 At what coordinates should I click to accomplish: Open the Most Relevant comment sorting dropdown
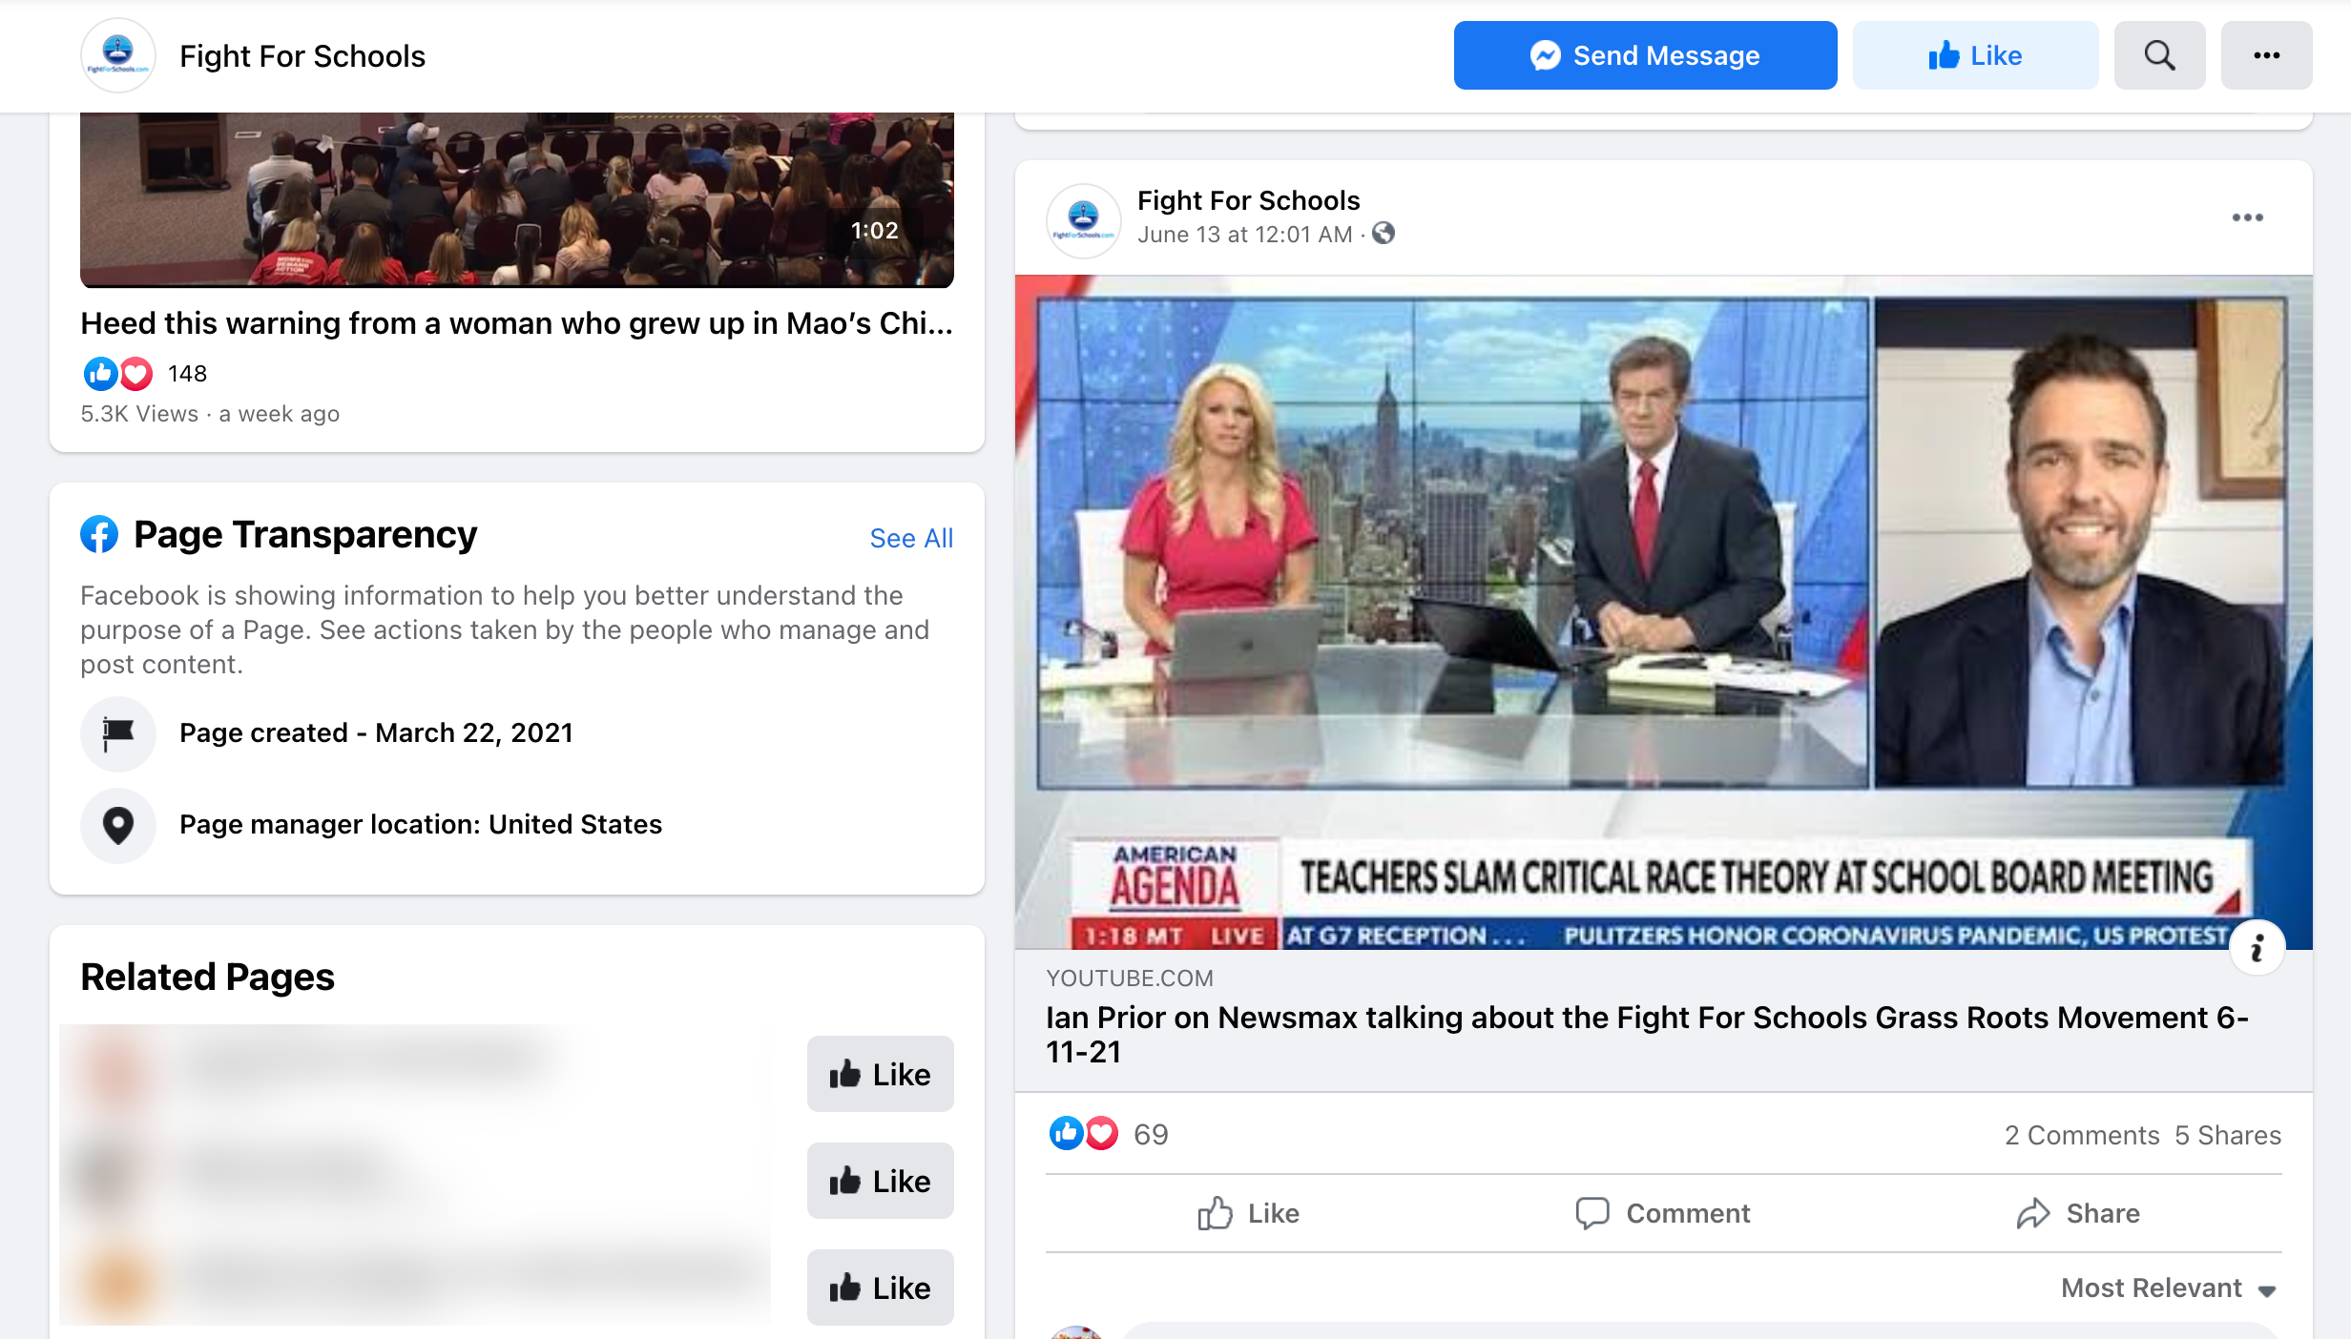pyautogui.click(x=2164, y=1287)
